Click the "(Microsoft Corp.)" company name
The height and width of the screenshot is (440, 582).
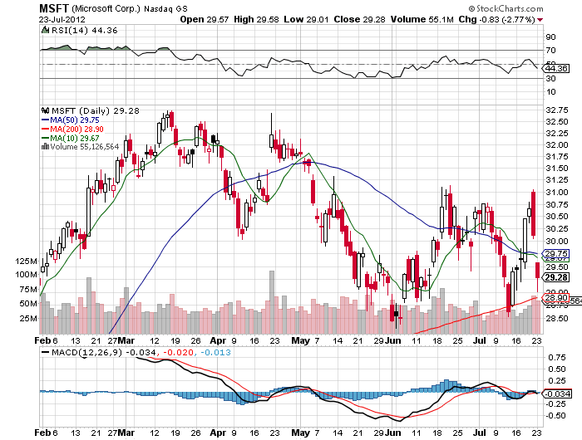pyautogui.click(x=106, y=8)
